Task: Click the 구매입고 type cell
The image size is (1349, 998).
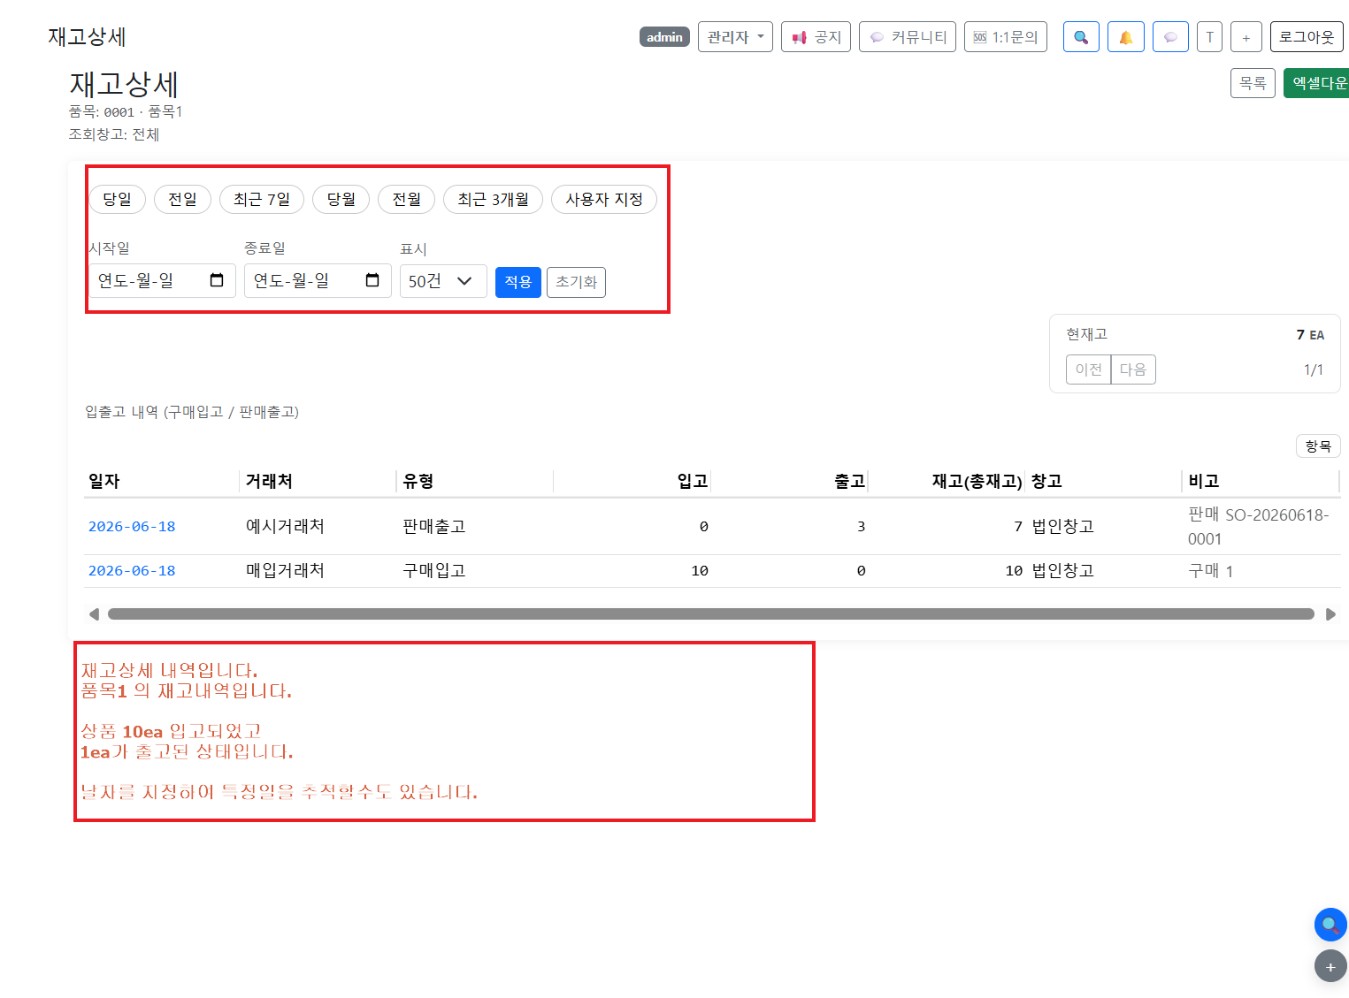Action: click(x=434, y=571)
